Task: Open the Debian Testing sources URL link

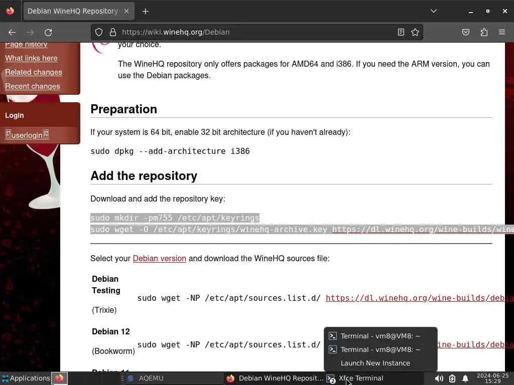Action: [420, 298]
